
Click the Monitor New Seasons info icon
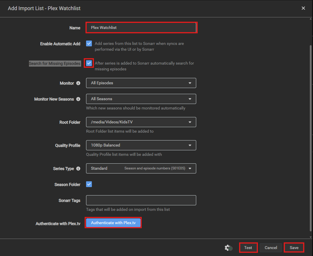78,99
